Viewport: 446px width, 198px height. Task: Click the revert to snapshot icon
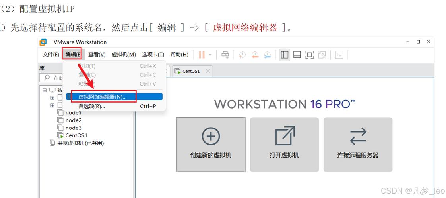coord(255,55)
